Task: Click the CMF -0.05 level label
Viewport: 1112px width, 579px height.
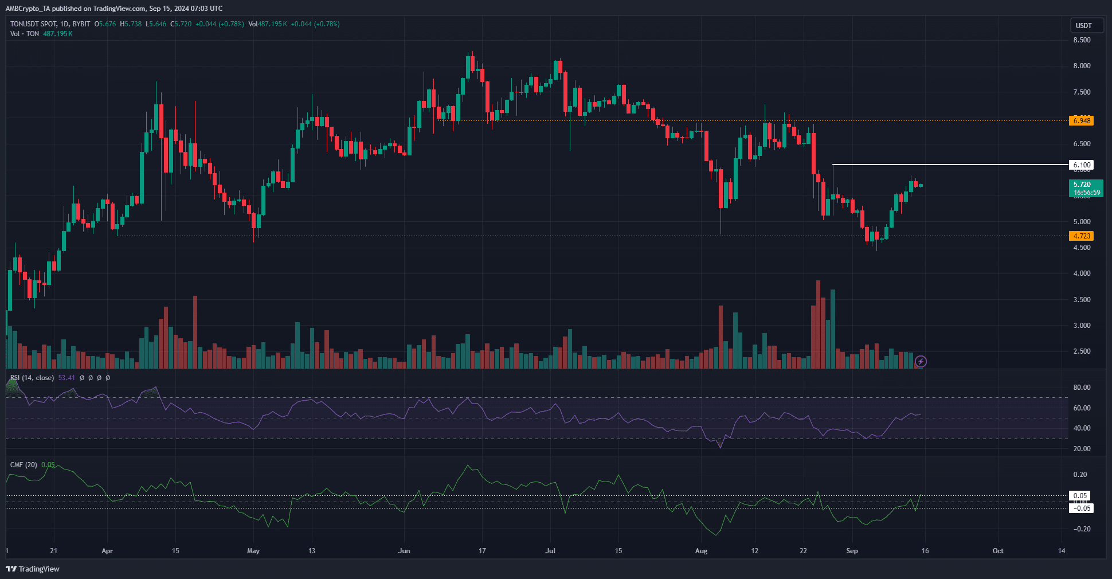Action: (x=1081, y=508)
